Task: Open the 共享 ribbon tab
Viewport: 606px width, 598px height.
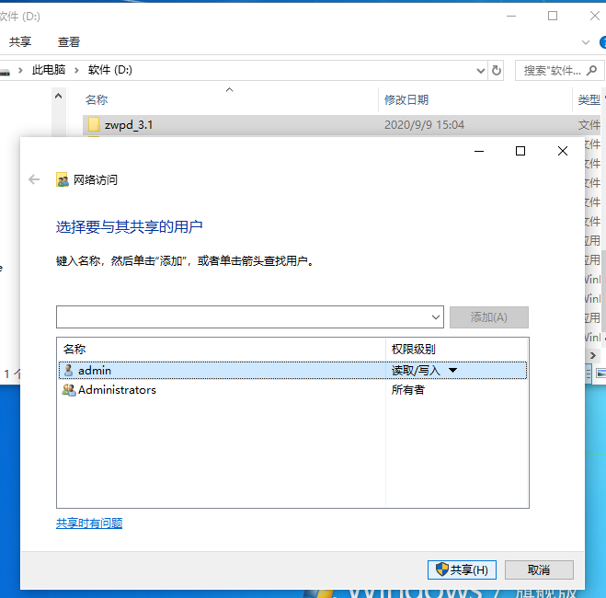Action: click(20, 41)
